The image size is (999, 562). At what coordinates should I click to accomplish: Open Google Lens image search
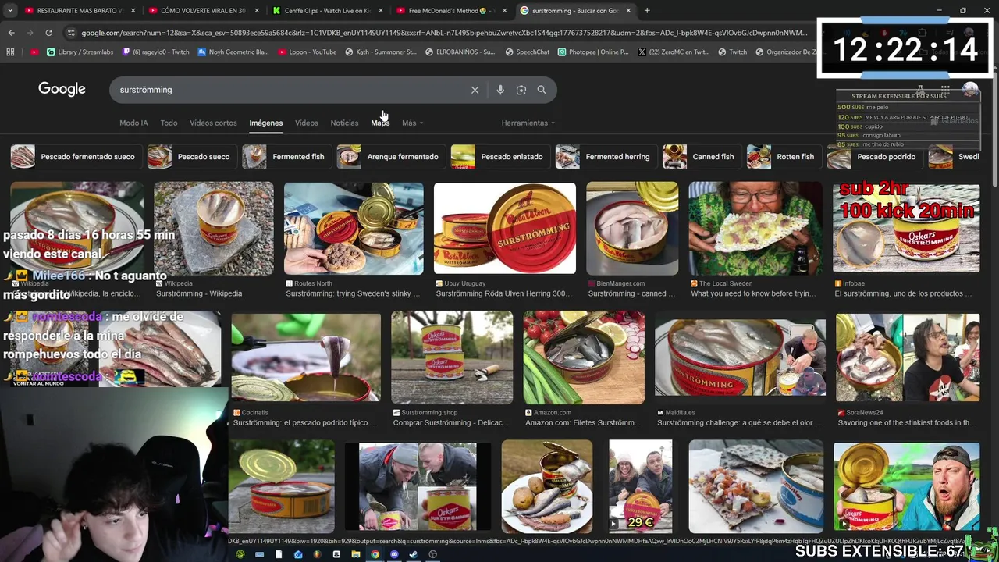tap(521, 90)
